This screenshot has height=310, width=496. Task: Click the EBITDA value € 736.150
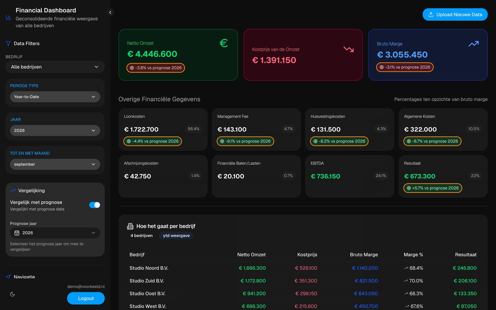(x=325, y=176)
